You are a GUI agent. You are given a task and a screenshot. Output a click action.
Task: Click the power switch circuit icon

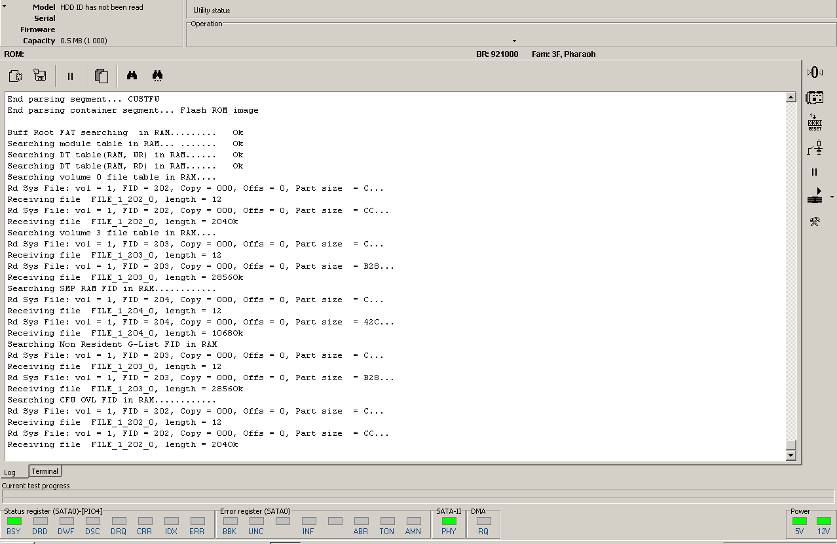click(x=815, y=147)
